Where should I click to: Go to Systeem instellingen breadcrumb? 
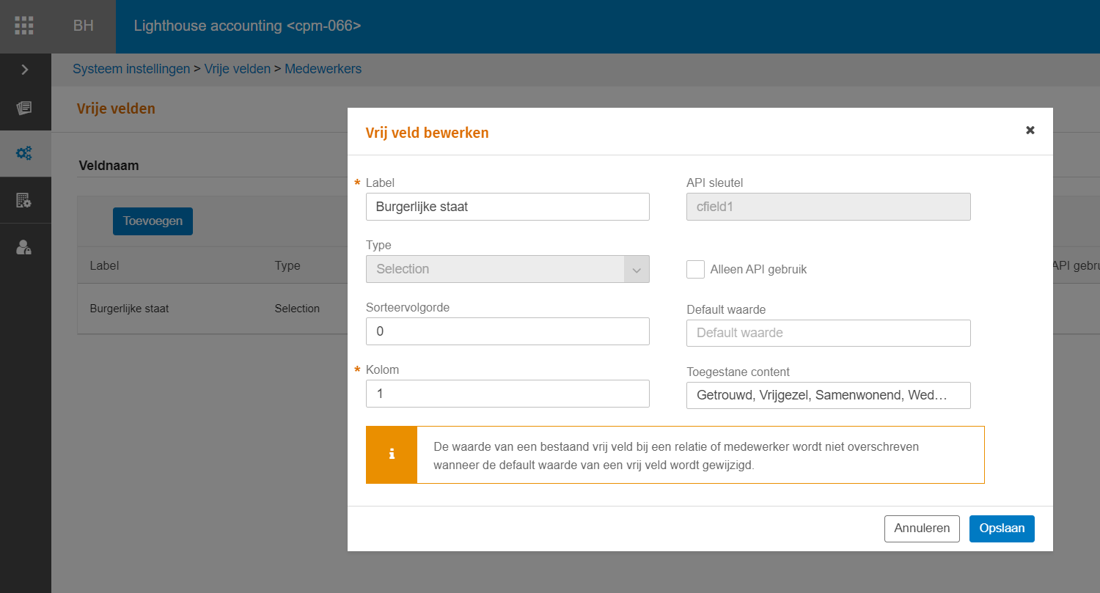coord(131,69)
